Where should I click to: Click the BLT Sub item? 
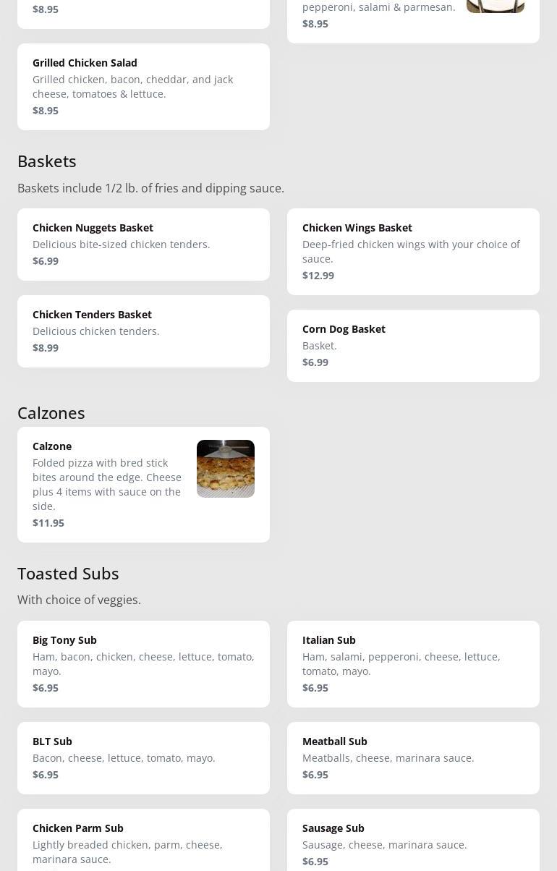pos(143,758)
